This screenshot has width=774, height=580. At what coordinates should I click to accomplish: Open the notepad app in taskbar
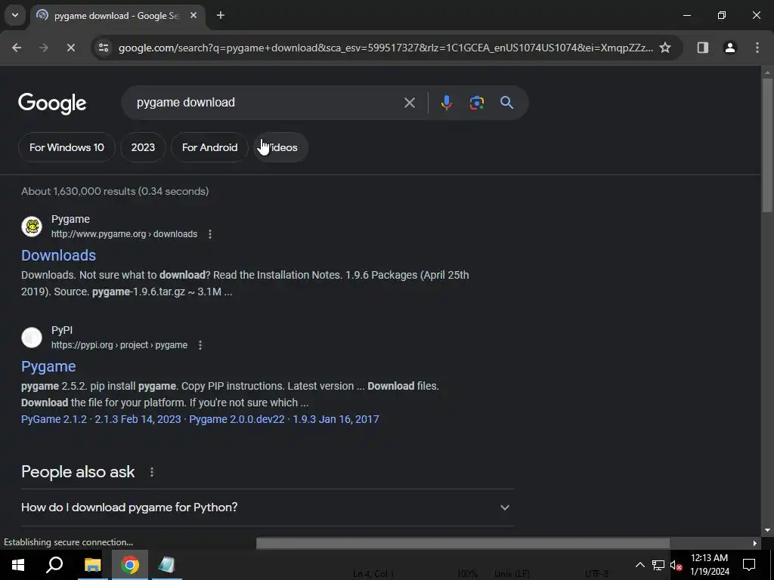[x=167, y=565]
